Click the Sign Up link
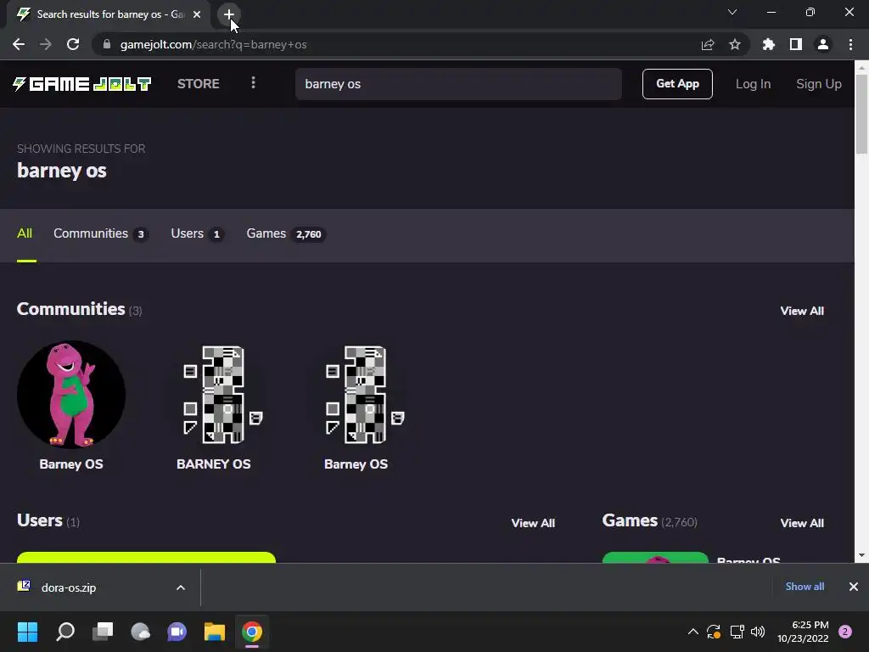The image size is (869, 652). (819, 84)
